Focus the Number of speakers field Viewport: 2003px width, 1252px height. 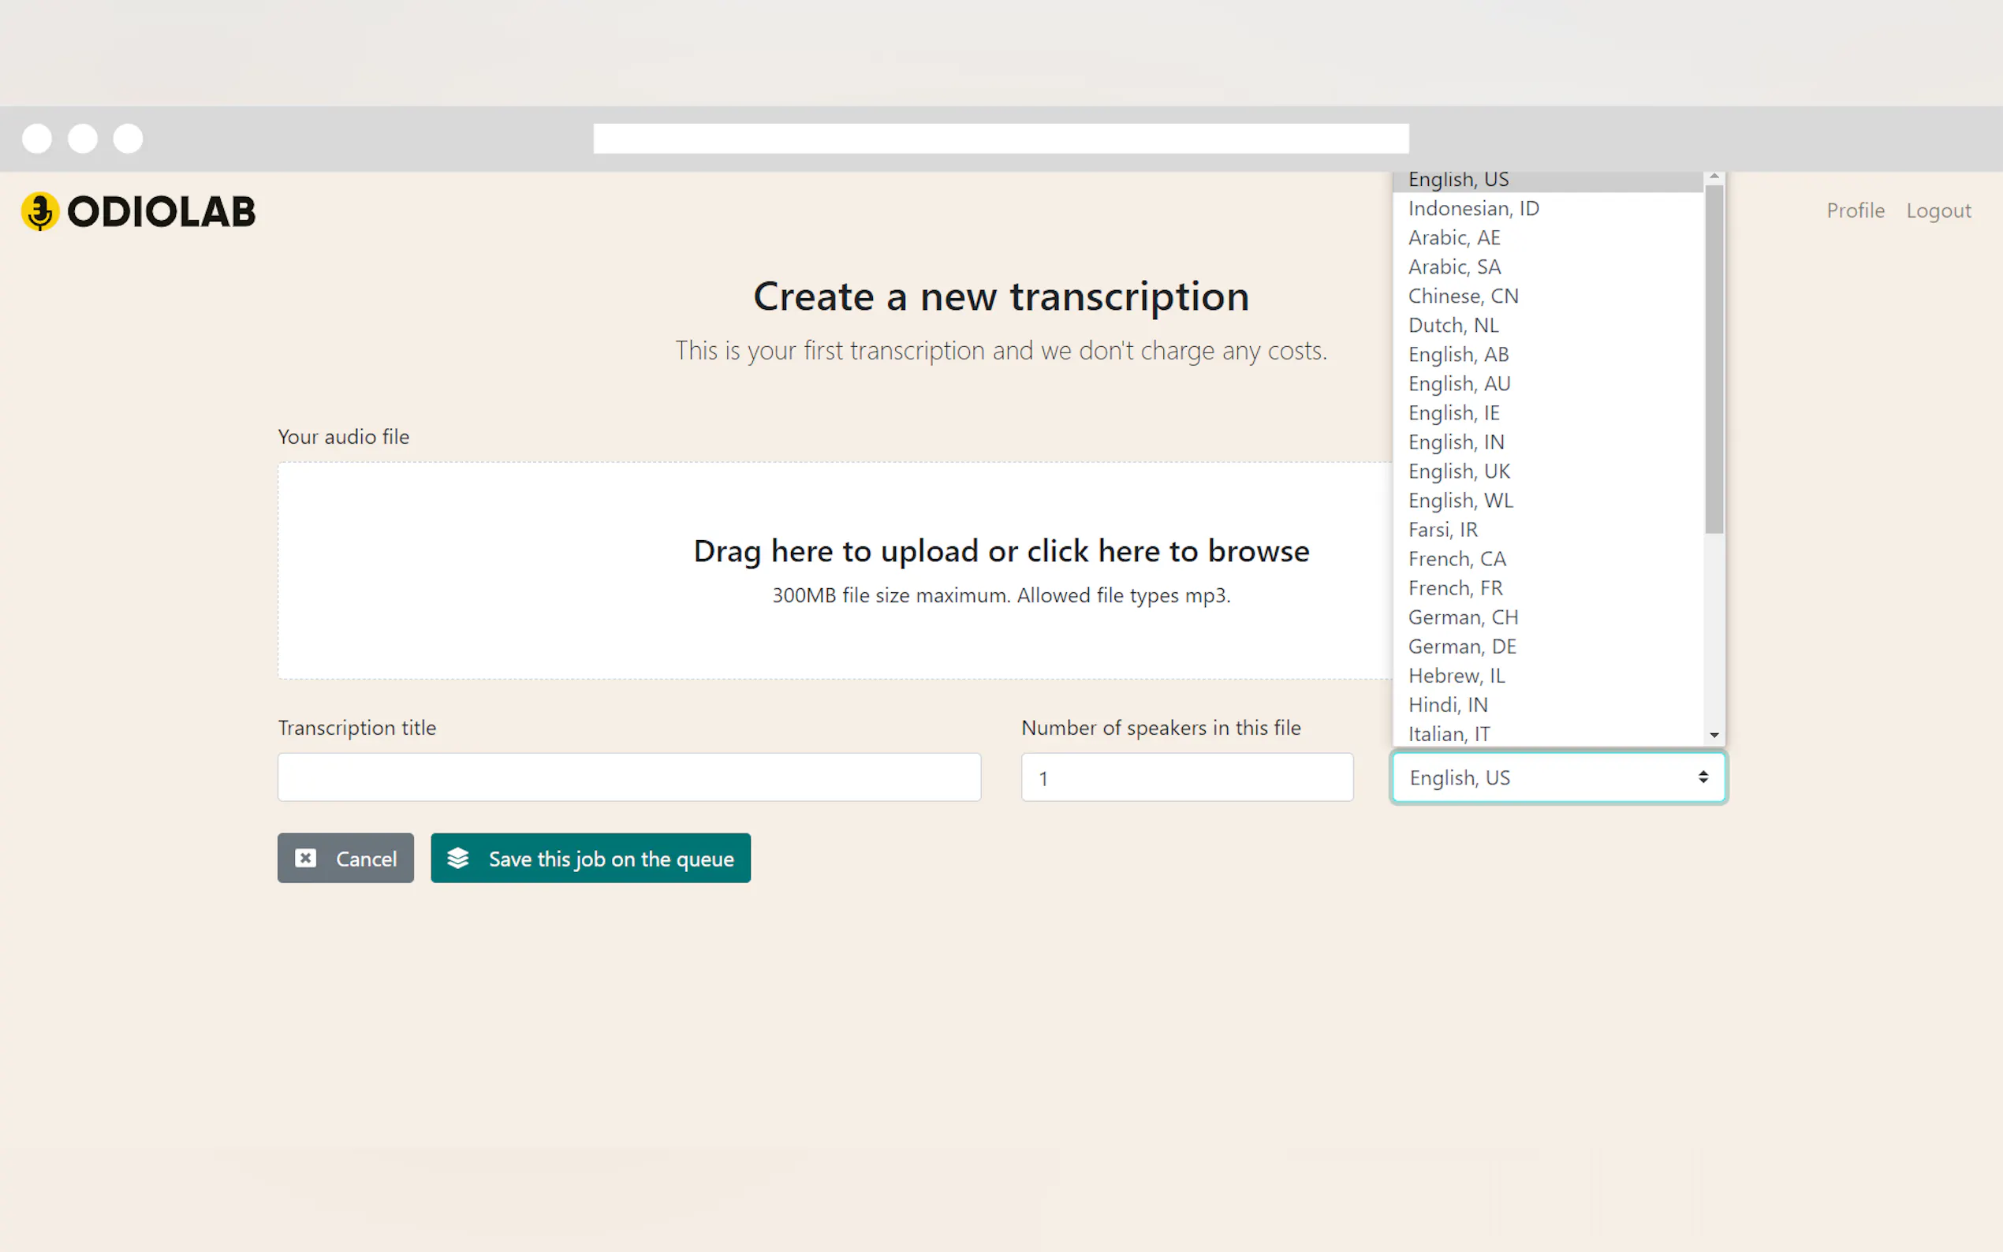[x=1186, y=777]
